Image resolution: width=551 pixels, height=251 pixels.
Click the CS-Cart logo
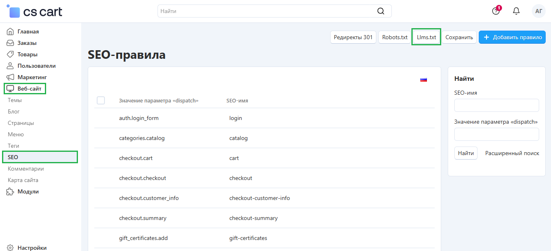[35, 11]
